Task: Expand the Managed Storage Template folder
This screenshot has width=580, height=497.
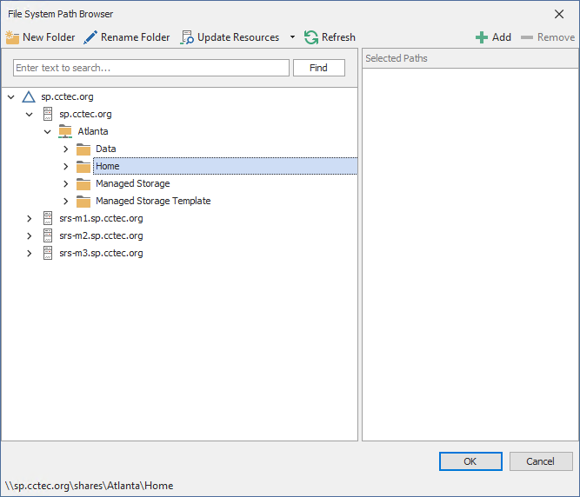Action: pyautogui.click(x=65, y=201)
